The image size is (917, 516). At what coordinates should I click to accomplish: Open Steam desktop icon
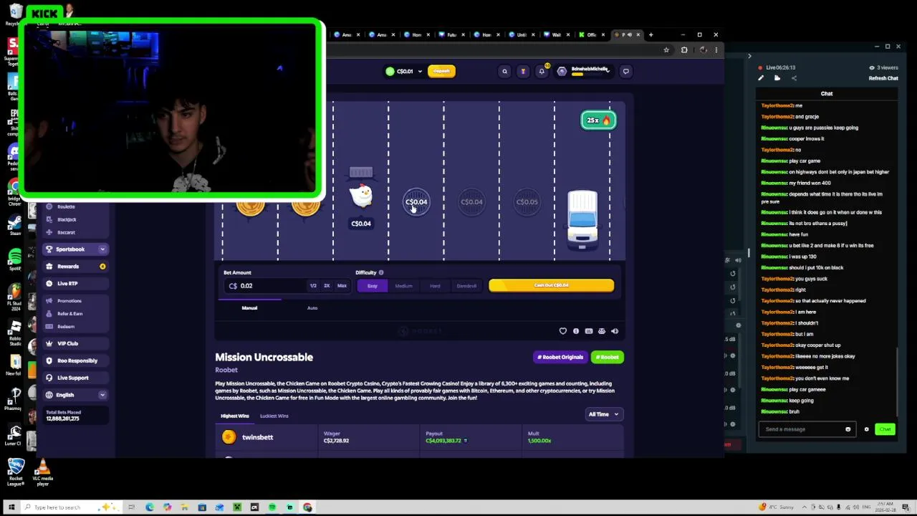point(15,225)
